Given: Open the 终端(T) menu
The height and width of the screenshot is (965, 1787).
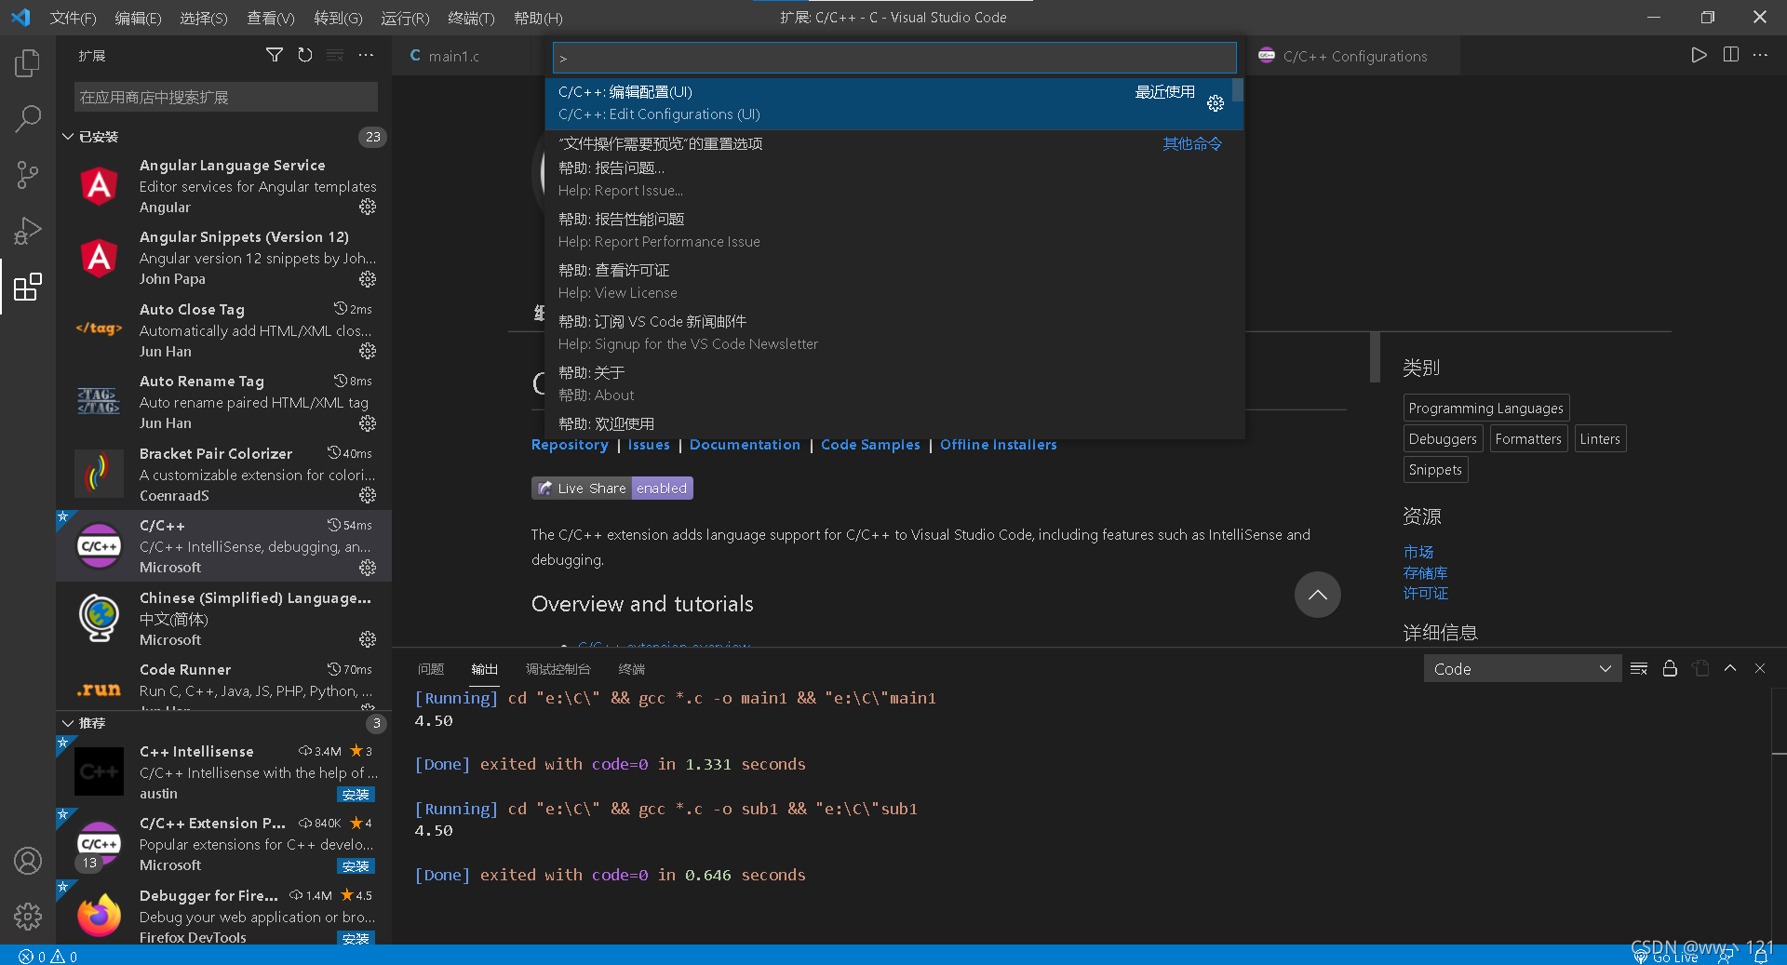Looking at the screenshot, I should [471, 18].
